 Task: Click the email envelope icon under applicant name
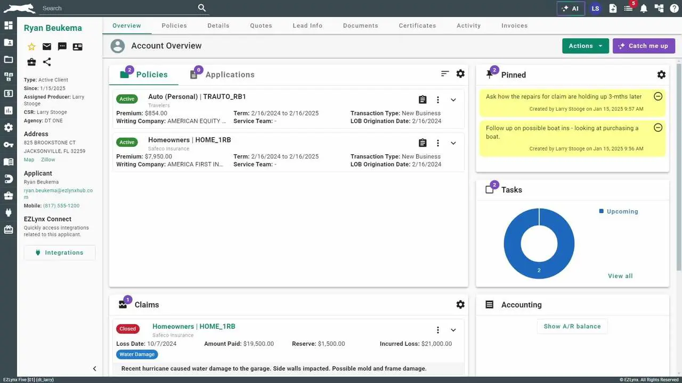coord(47,47)
